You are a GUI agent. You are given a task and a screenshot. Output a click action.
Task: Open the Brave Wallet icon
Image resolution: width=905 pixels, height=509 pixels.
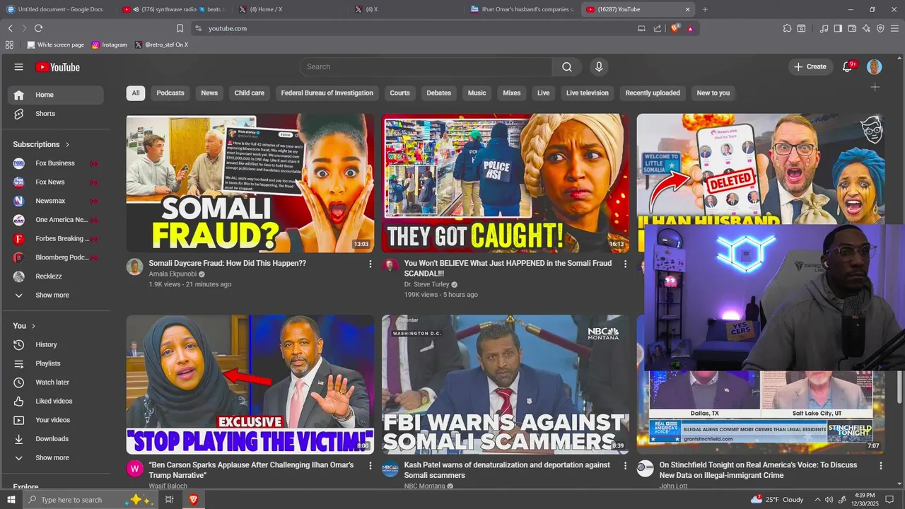852,28
